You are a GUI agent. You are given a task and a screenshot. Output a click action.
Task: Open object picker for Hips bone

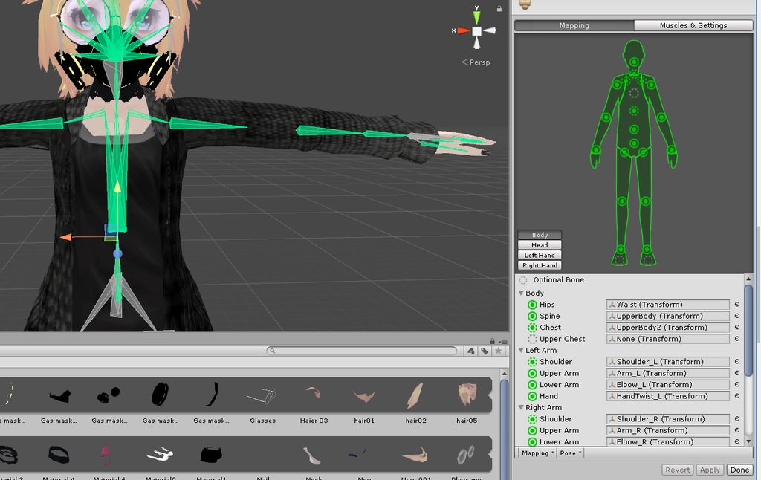[x=736, y=305]
